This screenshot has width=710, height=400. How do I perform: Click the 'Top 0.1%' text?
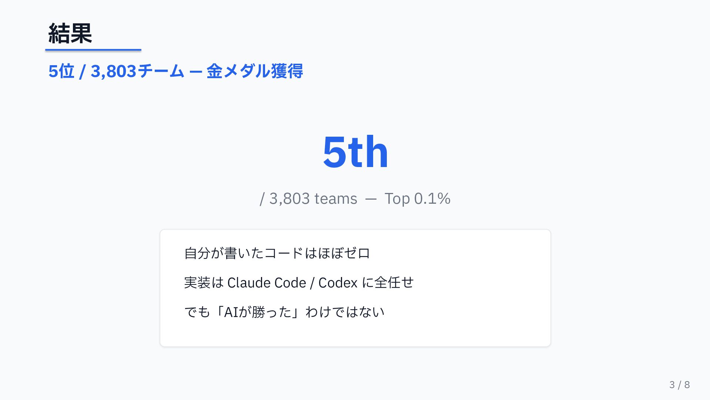point(418,199)
